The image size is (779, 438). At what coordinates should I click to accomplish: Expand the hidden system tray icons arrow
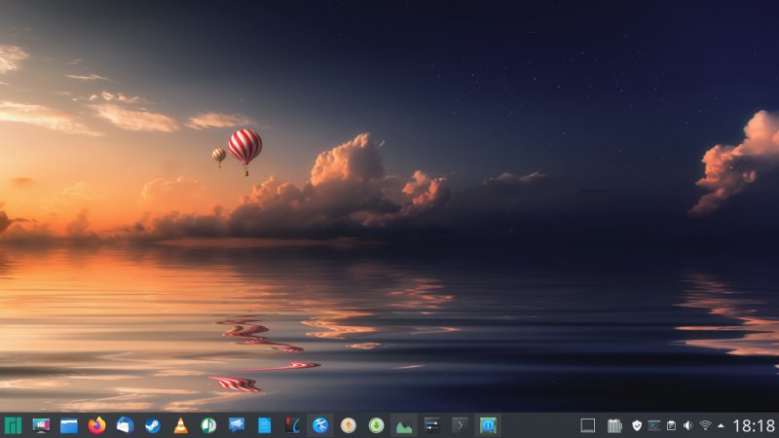(721, 425)
